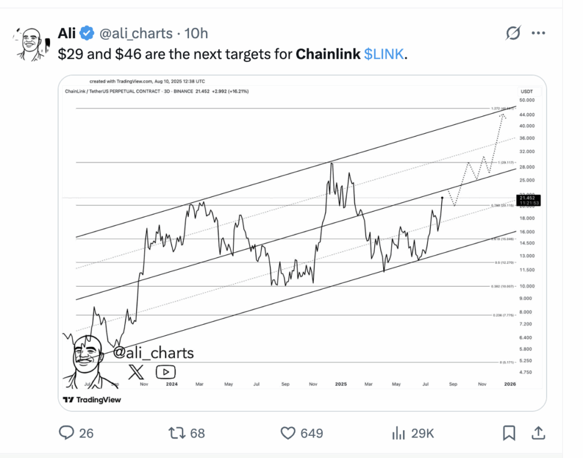Screen dimensions: 583x458
Task: Click the 10h timestamp
Action: pyautogui.click(x=196, y=34)
